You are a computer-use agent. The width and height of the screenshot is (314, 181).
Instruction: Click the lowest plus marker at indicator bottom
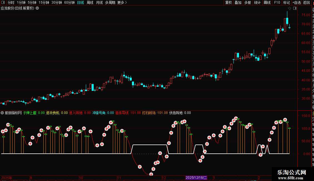coord(151,174)
